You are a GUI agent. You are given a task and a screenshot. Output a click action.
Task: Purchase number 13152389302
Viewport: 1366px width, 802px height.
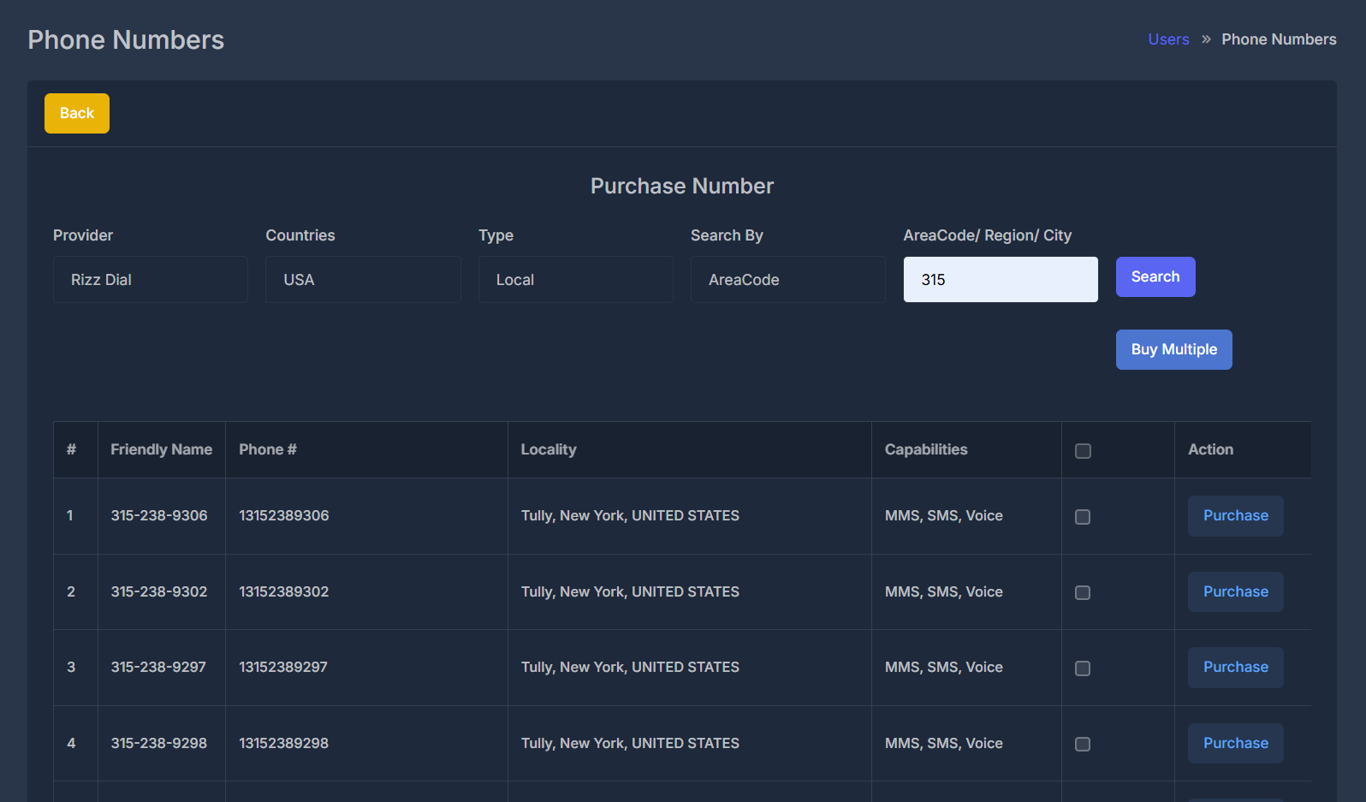tap(1235, 591)
